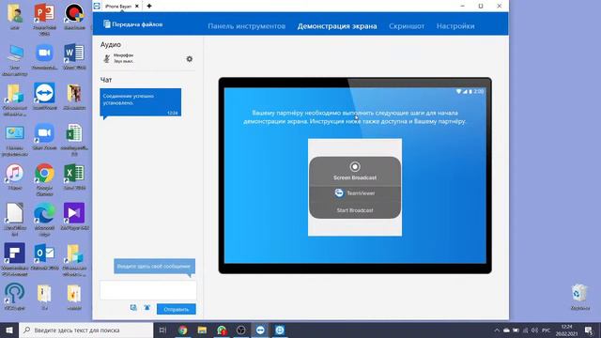The width and height of the screenshot is (601, 338).
Task: Open PowerPoint desktop shortcut
Action: pyautogui.click(x=44, y=19)
